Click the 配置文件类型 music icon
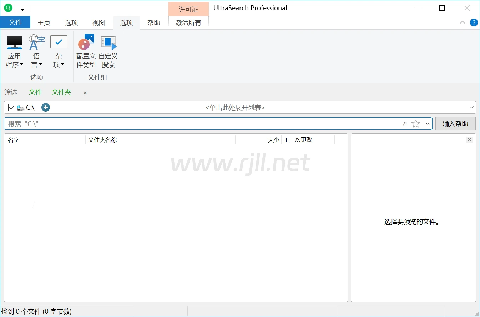 pyautogui.click(x=86, y=43)
